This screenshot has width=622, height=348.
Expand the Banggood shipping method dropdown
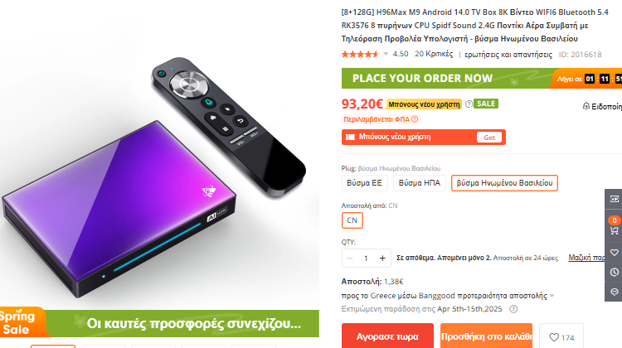click(552, 296)
